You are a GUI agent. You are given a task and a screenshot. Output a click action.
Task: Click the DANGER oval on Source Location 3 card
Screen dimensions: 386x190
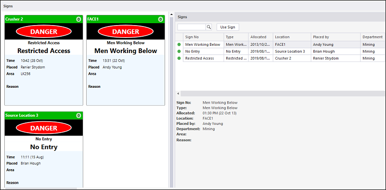click(x=44, y=128)
